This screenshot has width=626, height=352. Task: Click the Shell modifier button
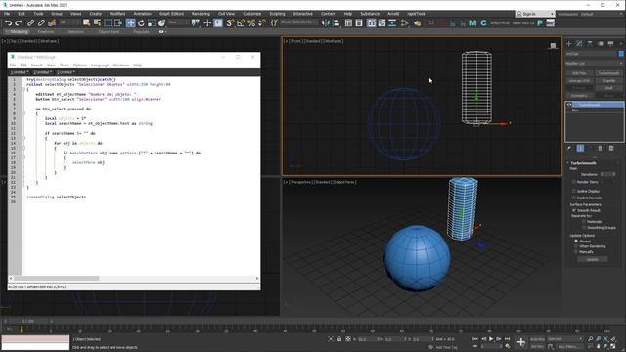click(x=608, y=88)
